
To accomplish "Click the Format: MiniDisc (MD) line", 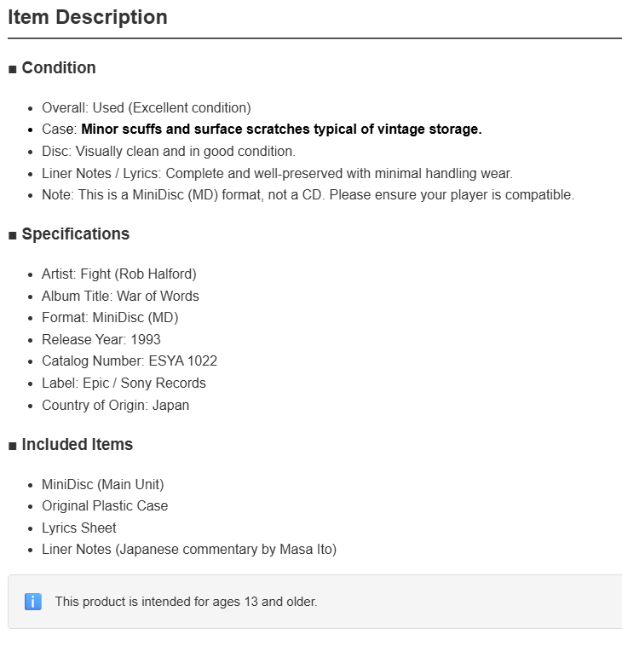I will point(110,318).
